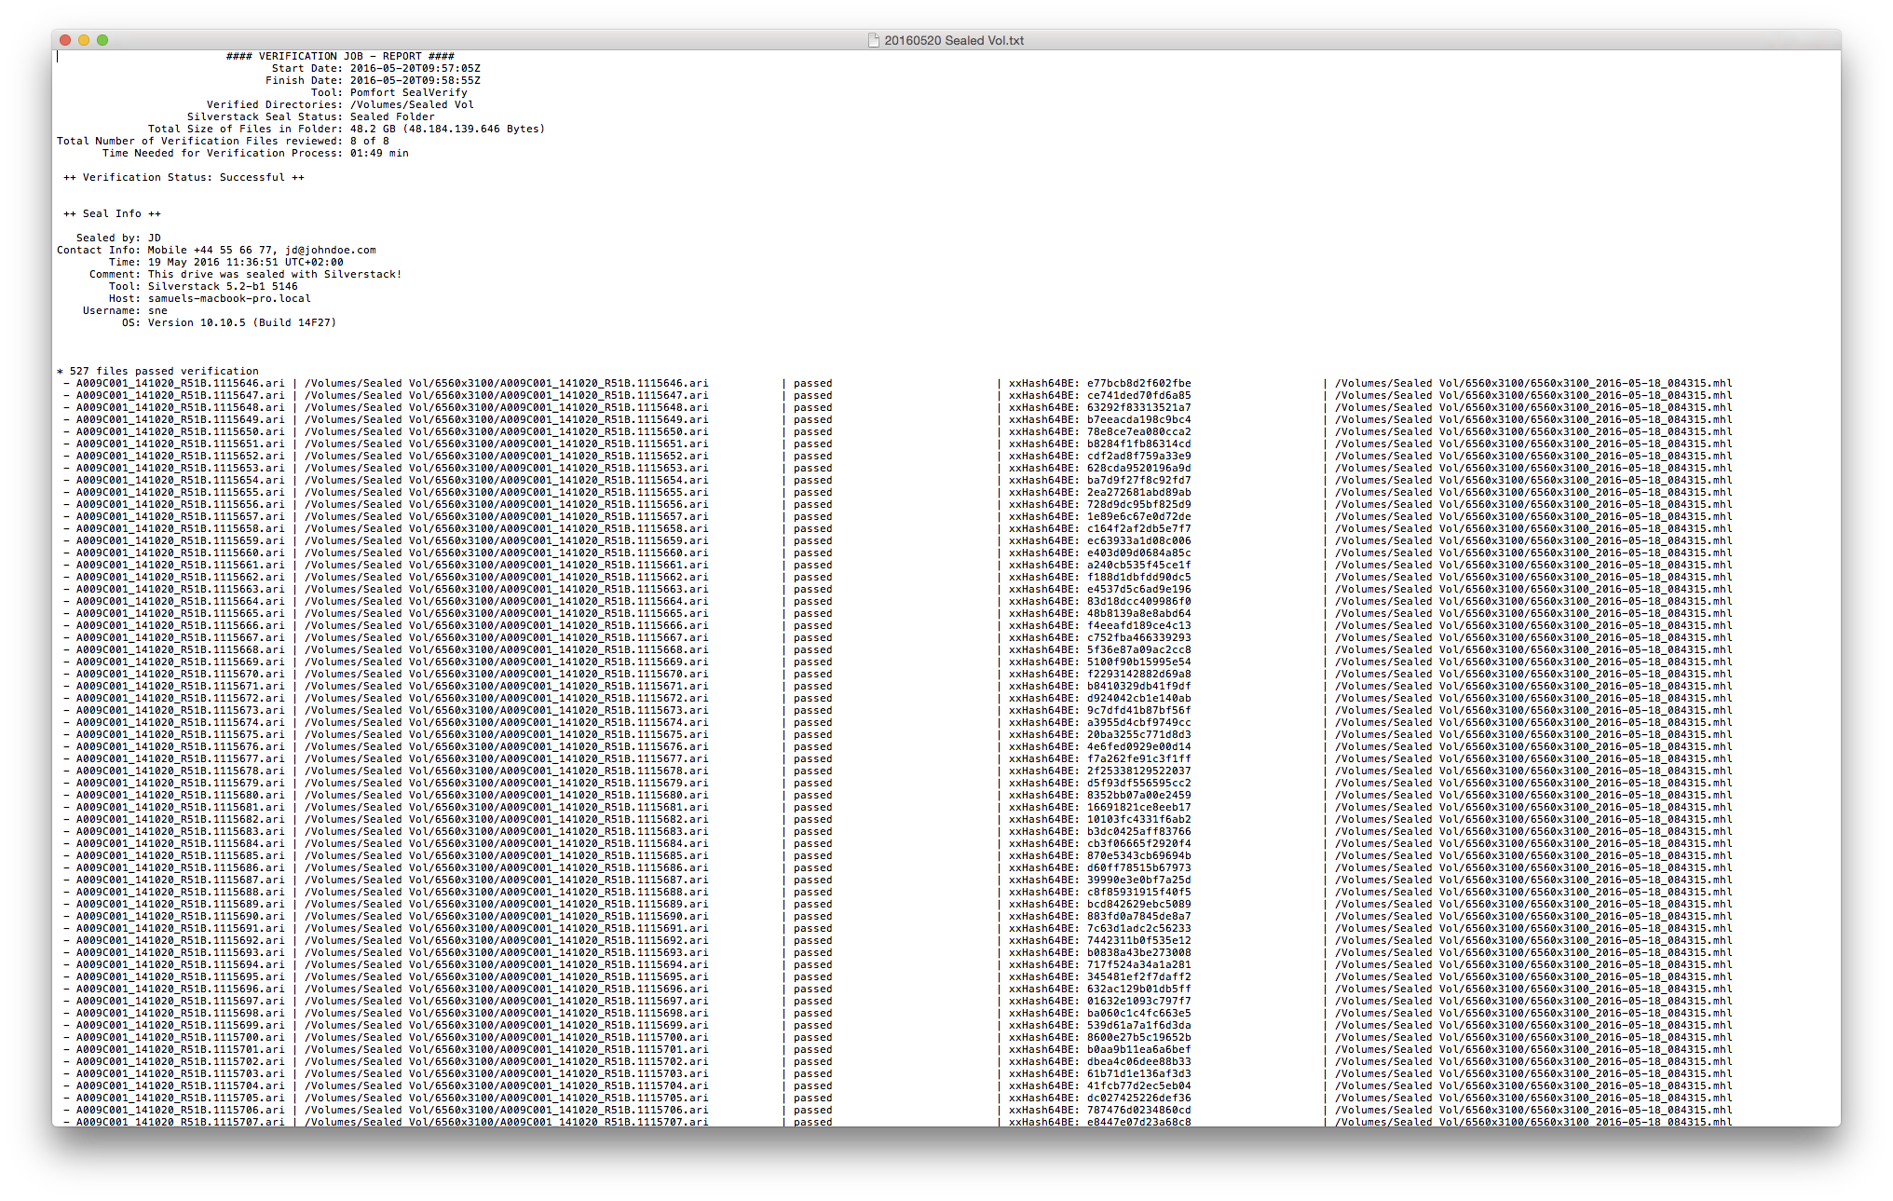Click Silverstack Seal Status 'Sealed Folder'
This screenshot has width=1893, height=1201.
(392, 116)
